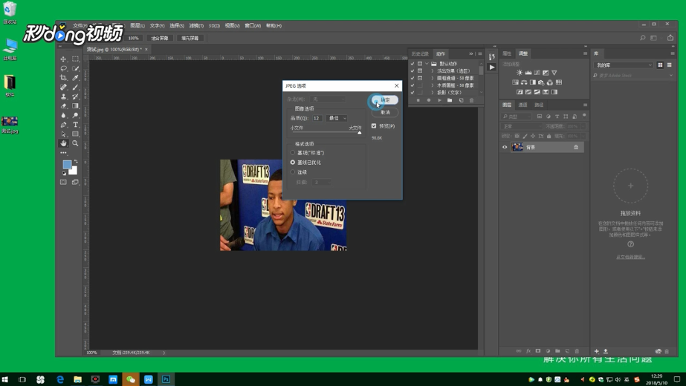Toggle checkmark for 木质画框 - 50 像素 action
Viewport: 686px width, 386px height.
click(x=412, y=85)
